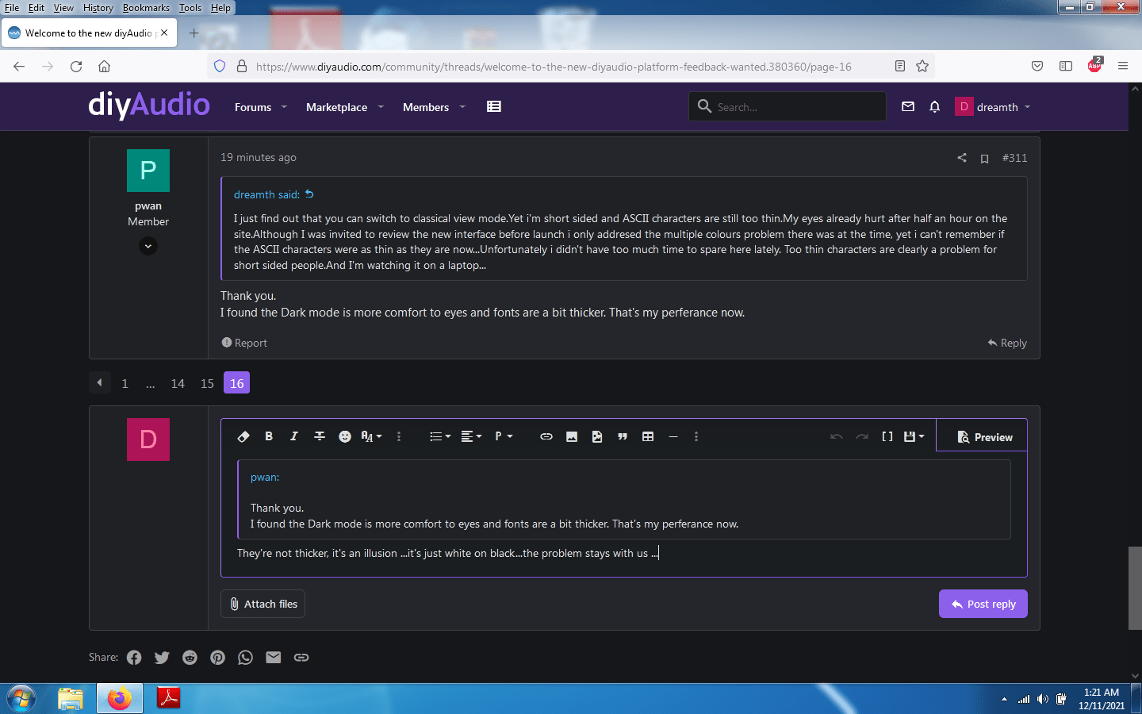Open the list dropdown in editor

(x=440, y=436)
